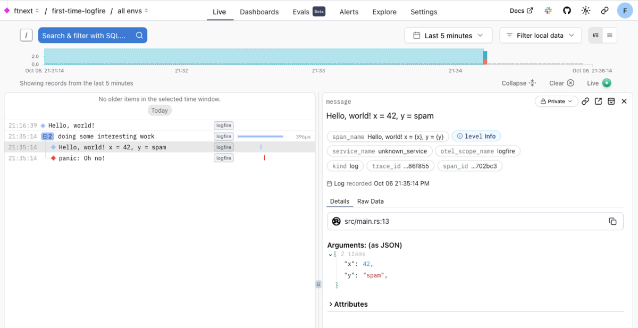
Task: Click the trace_id ...86f855 chip
Action: click(x=400, y=166)
